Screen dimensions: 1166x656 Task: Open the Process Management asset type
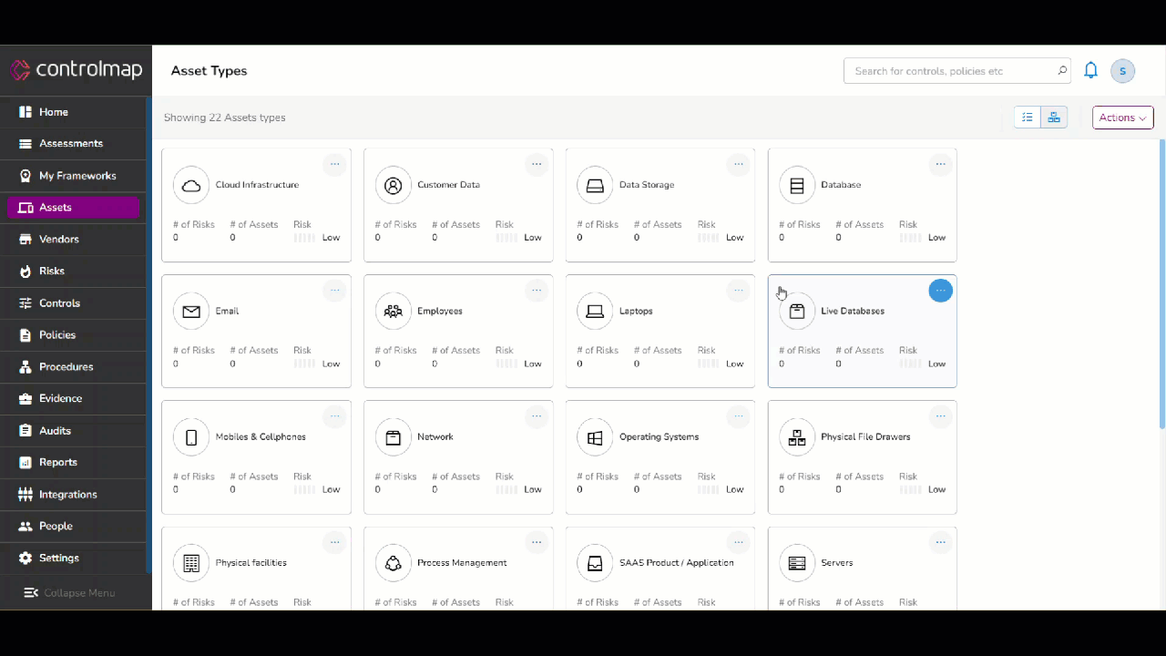coord(458,569)
